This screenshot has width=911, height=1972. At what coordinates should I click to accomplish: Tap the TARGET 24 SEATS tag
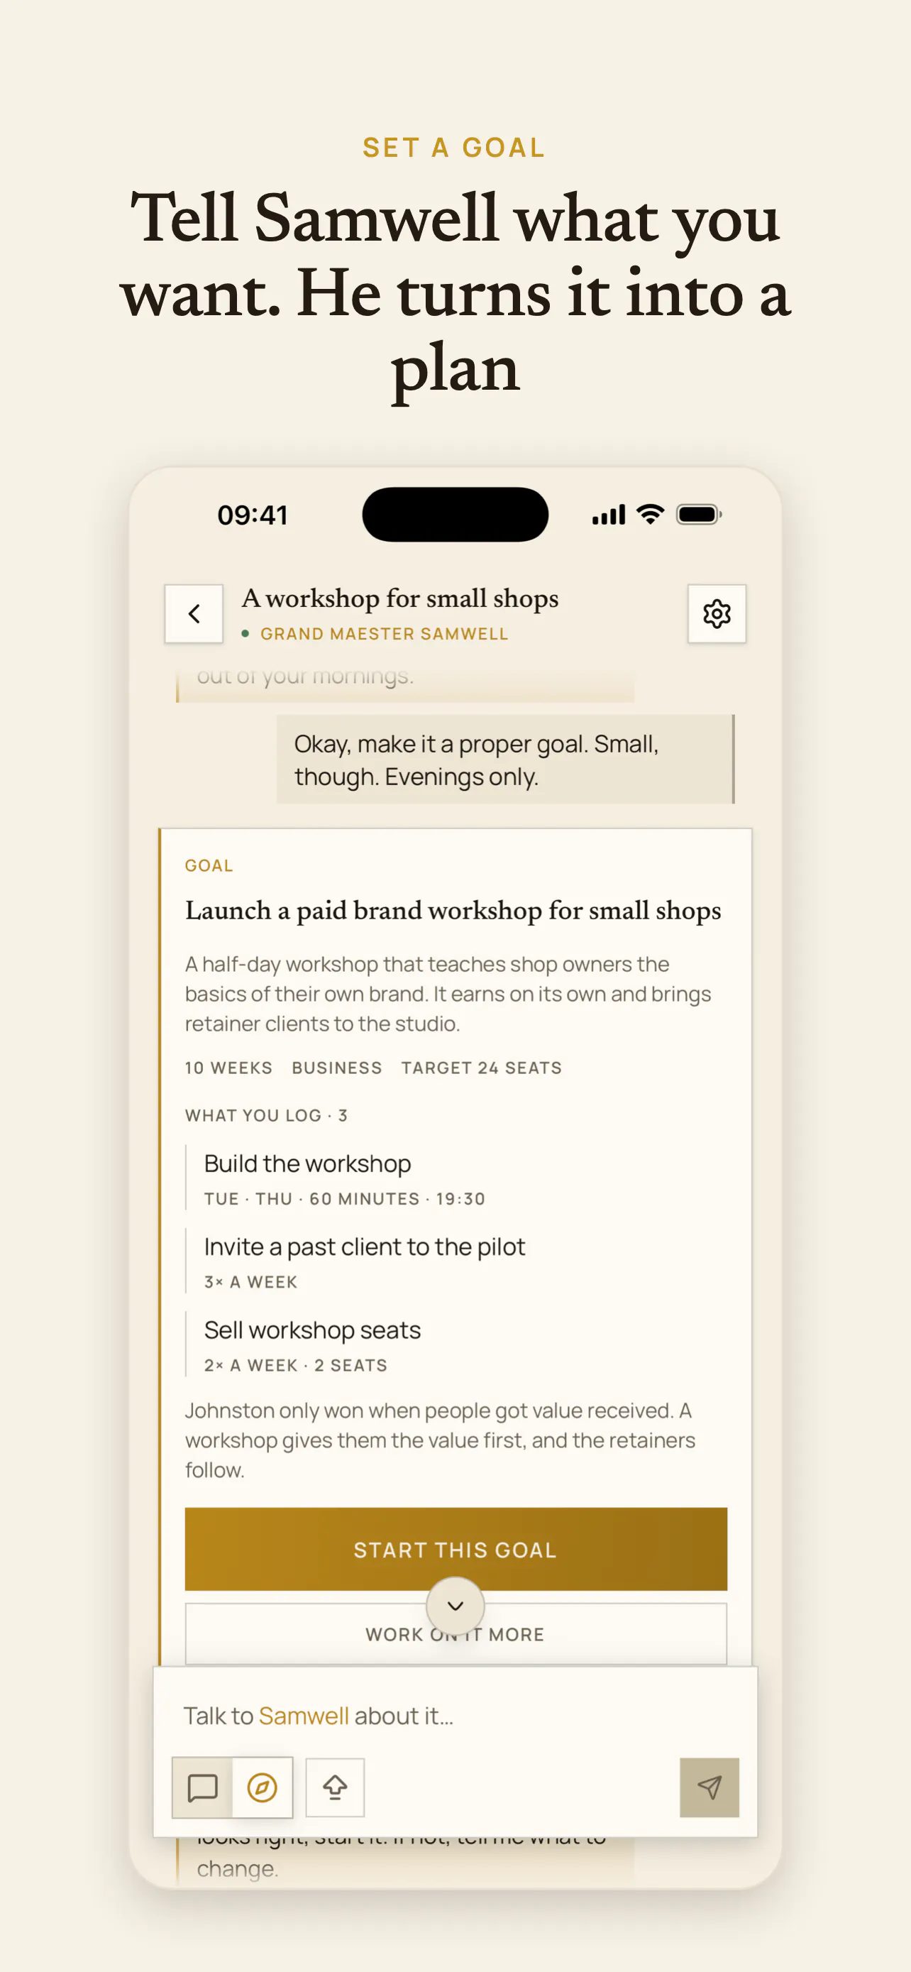pos(482,1068)
